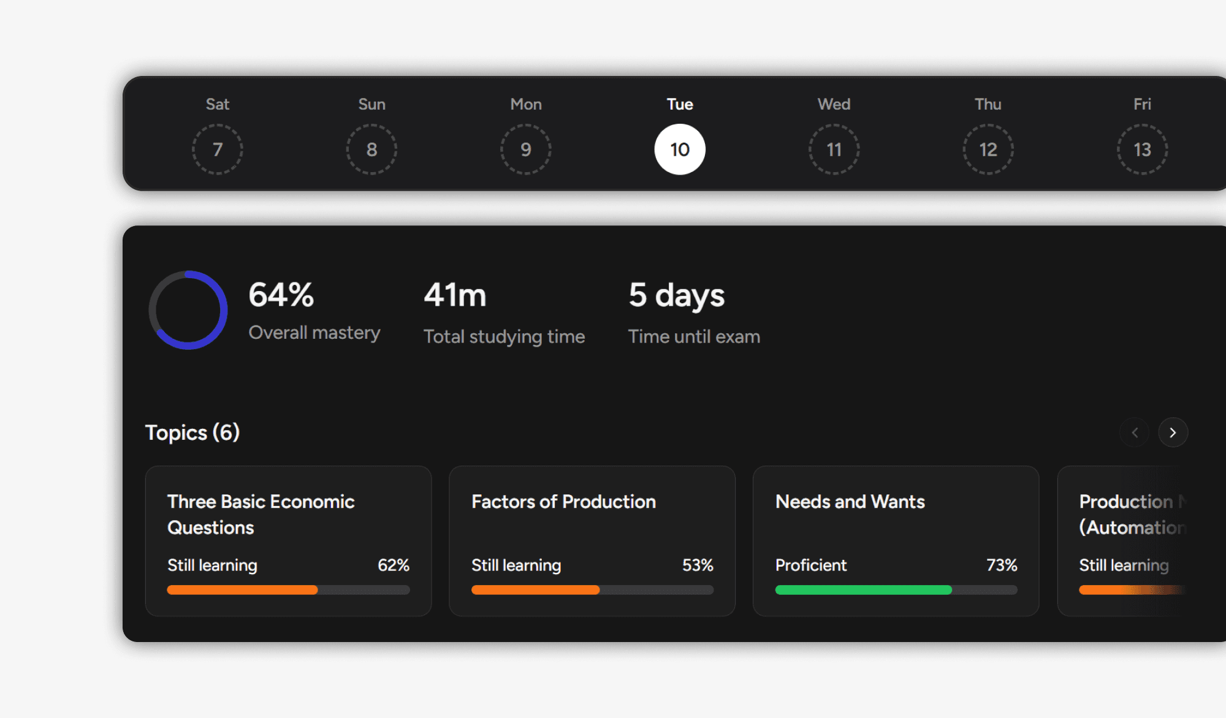The height and width of the screenshot is (718, 1226).
Task: Click the 5 days until exam stat
Action: [676, 295]
